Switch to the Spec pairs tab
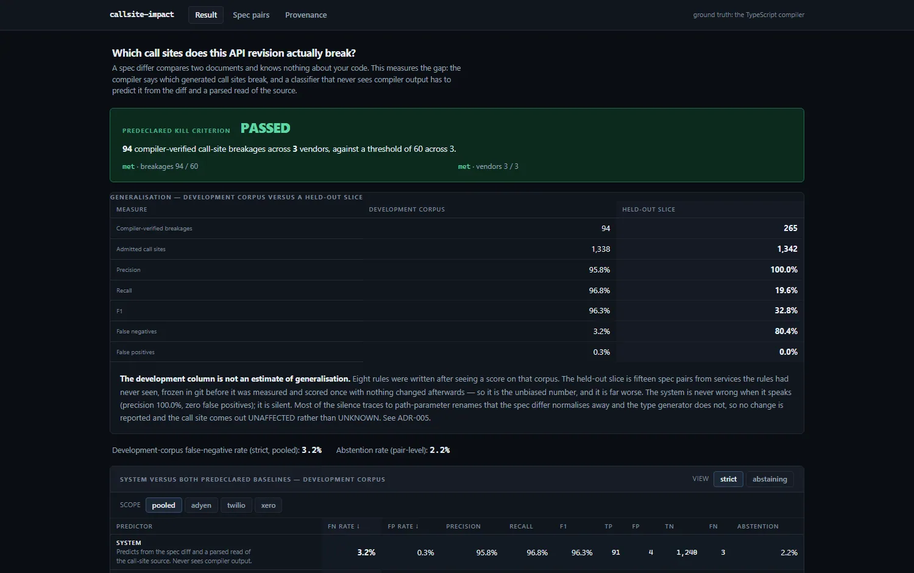The image size is (914, 573). point(251,15)
